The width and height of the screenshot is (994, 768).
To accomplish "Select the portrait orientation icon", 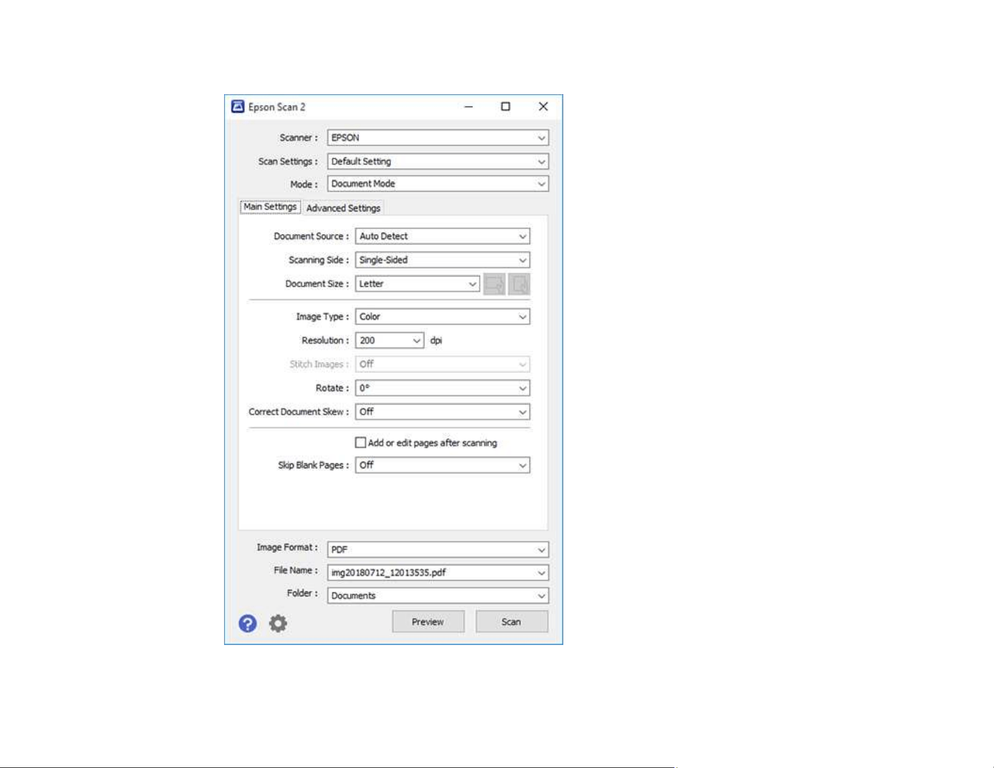I will tap(519, 284).
